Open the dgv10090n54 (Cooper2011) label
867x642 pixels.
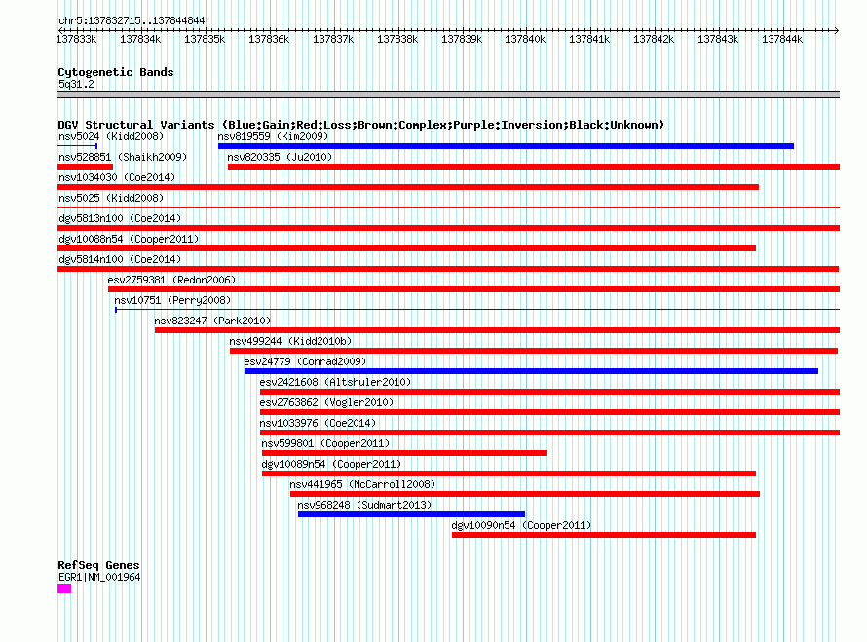[521, 525]
